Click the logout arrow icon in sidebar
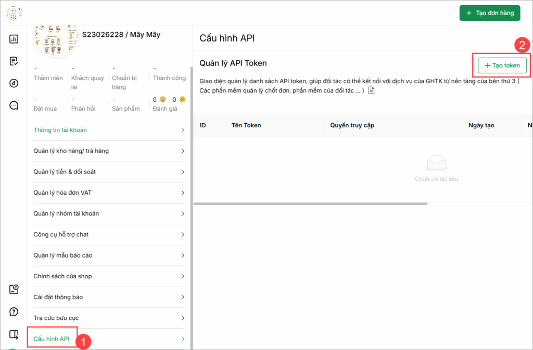 click(x=14, y=334)
